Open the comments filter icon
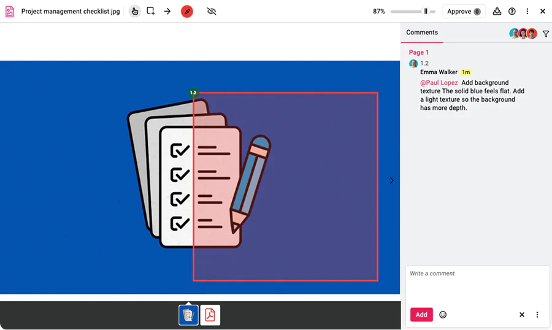The height and width of the screenshot is (330, 552). click(546, 34)
